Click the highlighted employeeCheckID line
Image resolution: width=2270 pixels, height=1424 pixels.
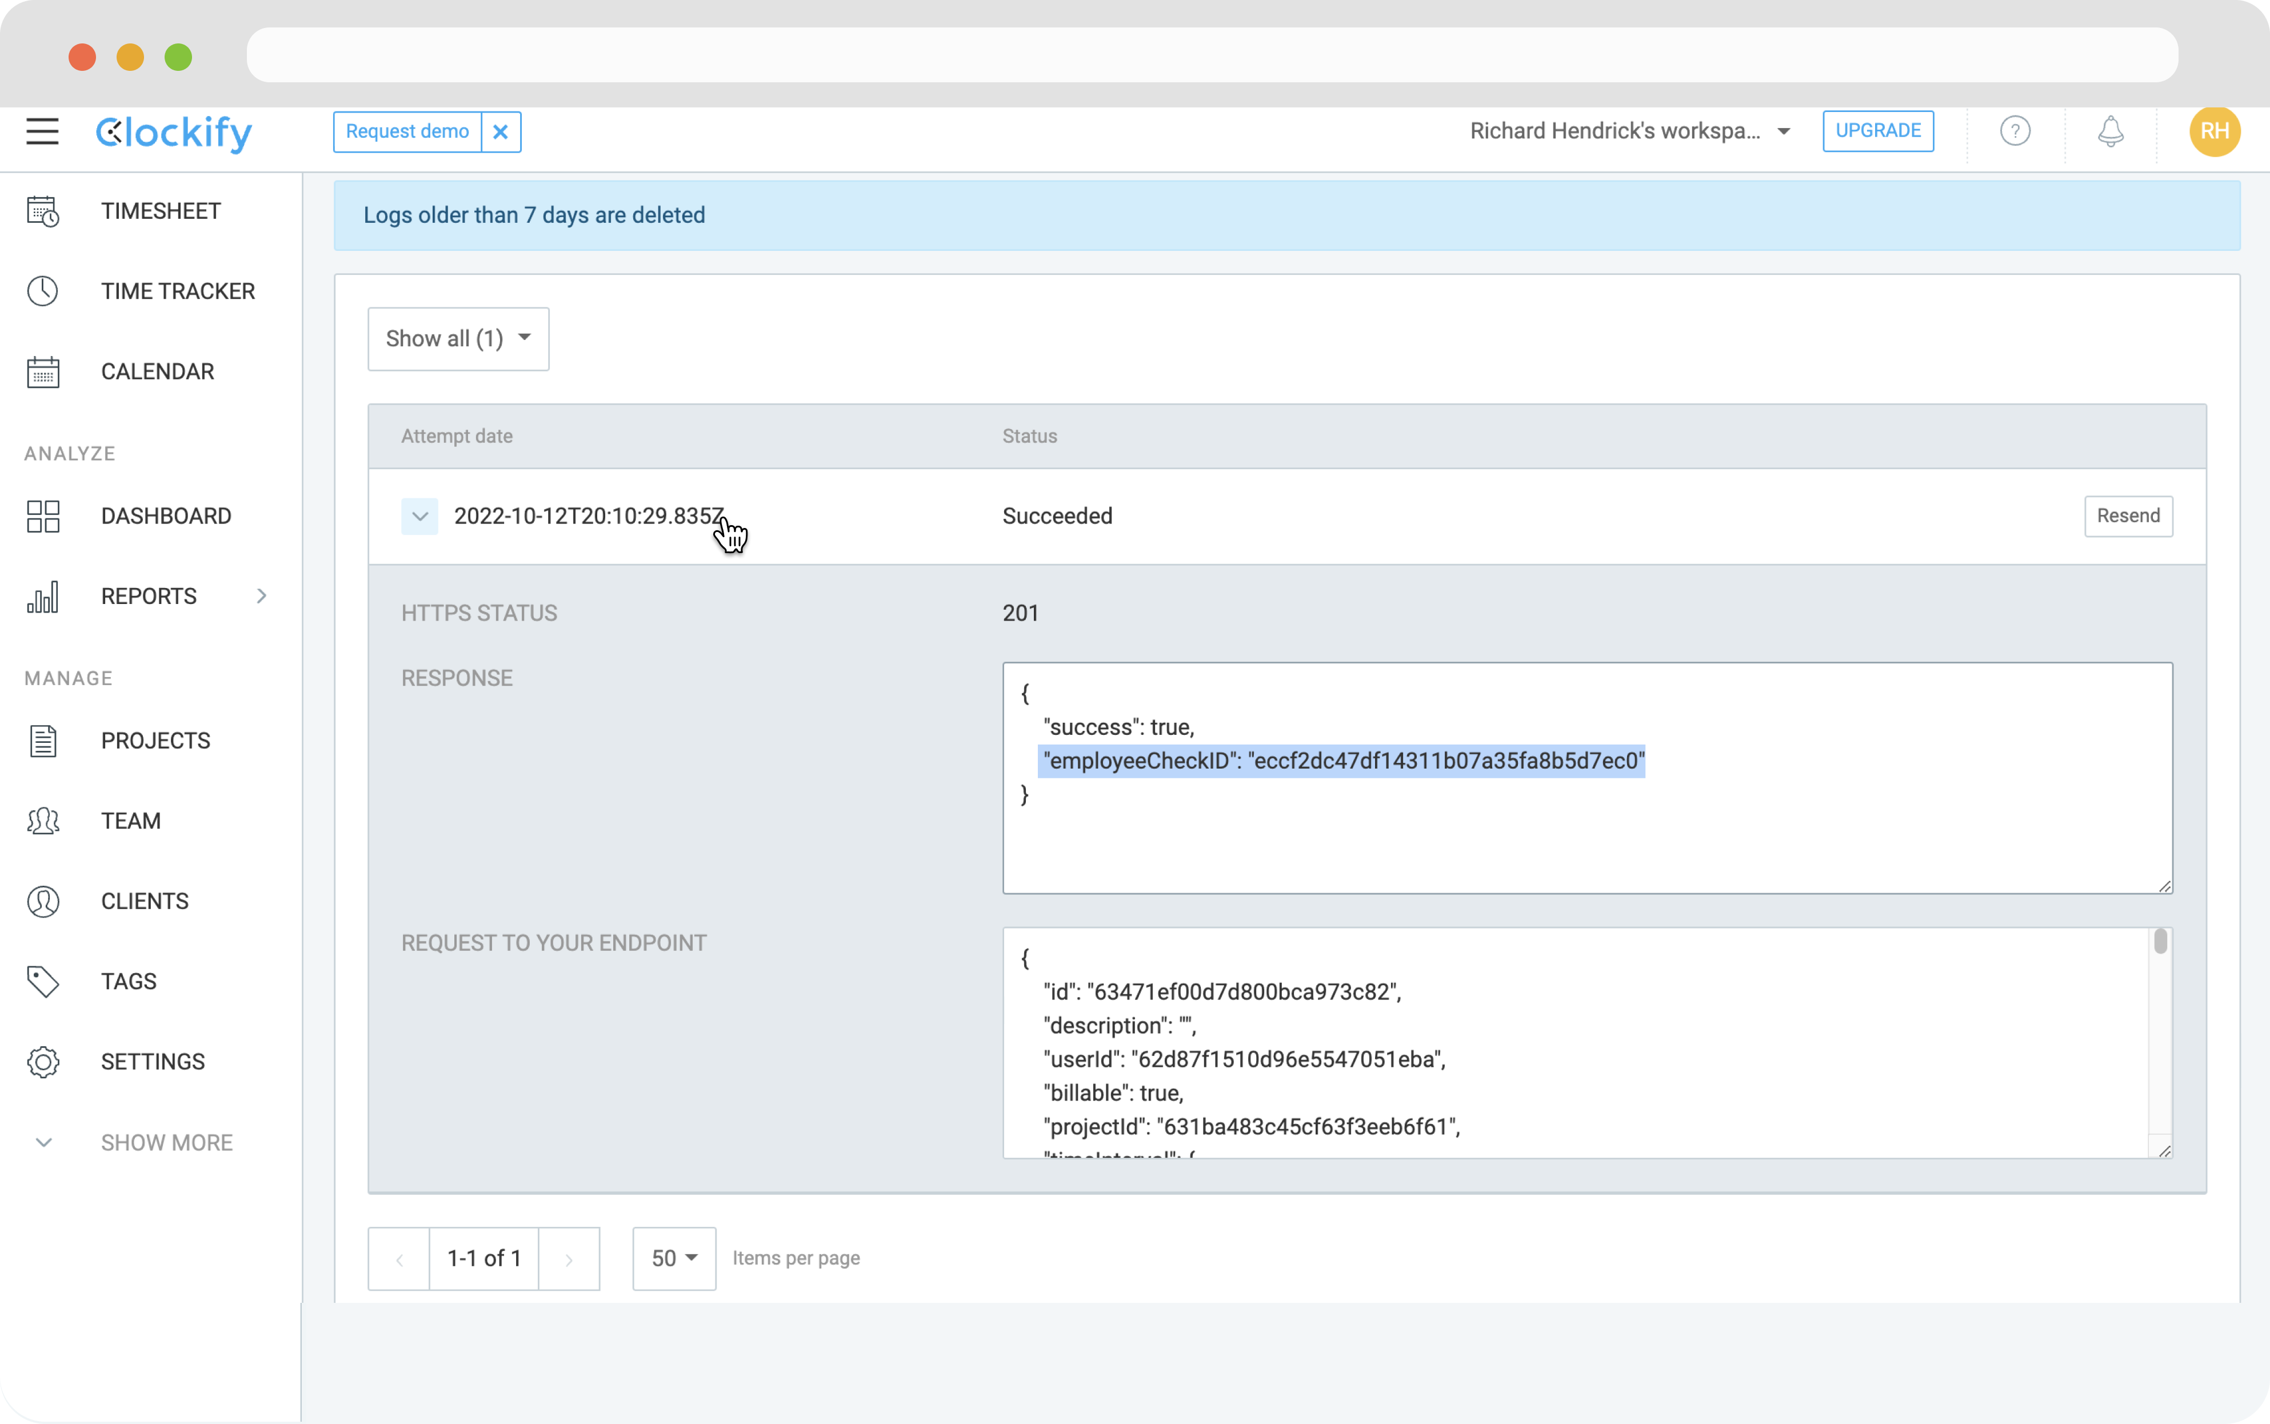pos(1342,761)
